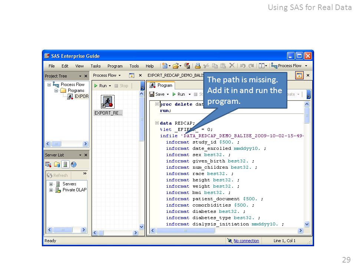Close the Project Tree panel
This screenshot has width=356, height=267.
tap(86, 76)
